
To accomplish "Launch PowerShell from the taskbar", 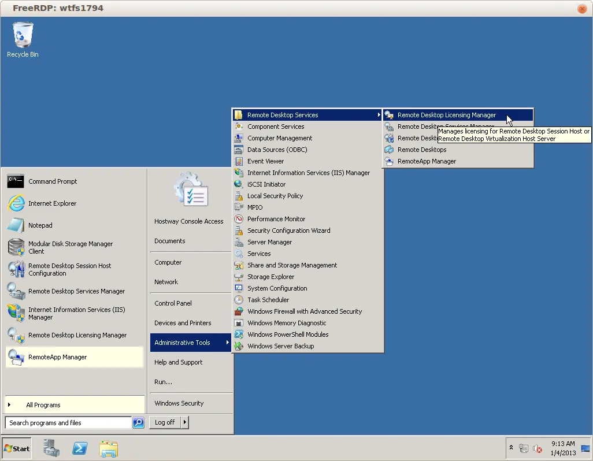I will pos(80,448).
